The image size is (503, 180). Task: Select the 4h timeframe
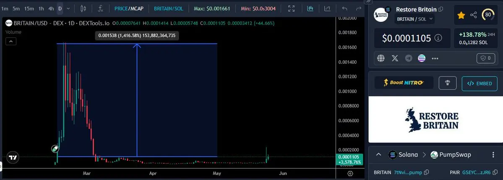coord(51,9)
